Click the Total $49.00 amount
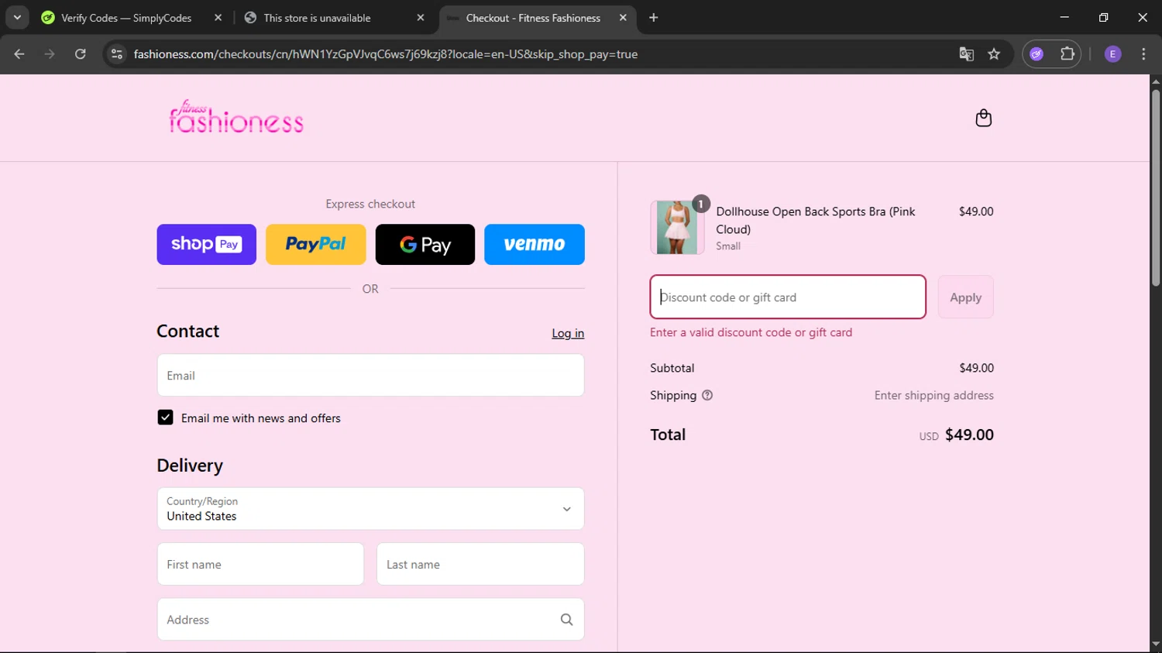This screenshot has width=1162, height=653. (x=969, y=435)
